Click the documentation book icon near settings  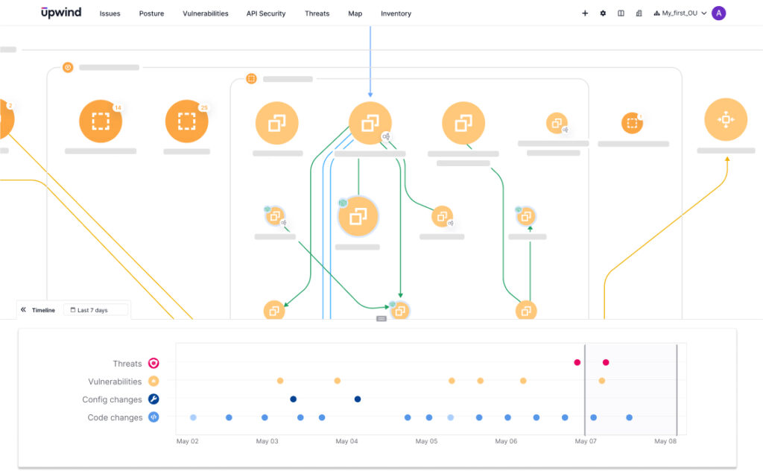(621, 13)
